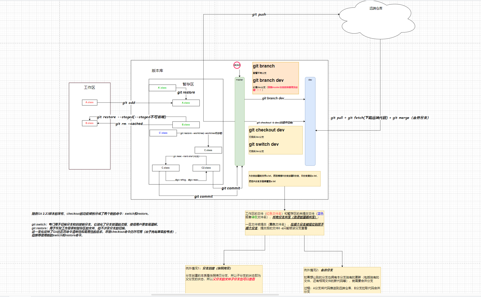Click the git reset --hard label

point(186,156)
